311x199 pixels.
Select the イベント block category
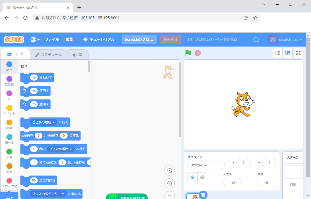(x=9, y=110)
